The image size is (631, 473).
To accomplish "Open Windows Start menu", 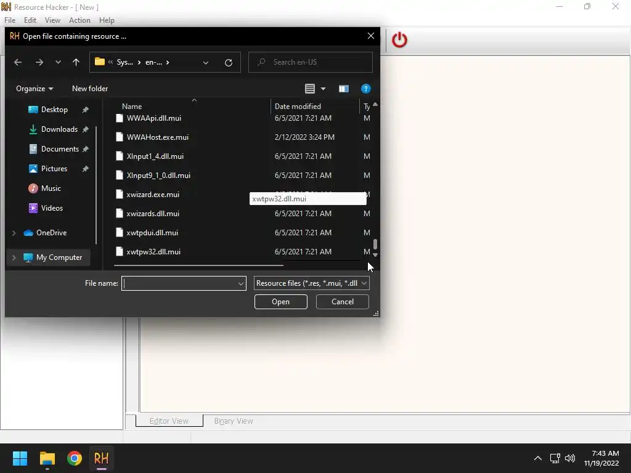I will (20, 458).
